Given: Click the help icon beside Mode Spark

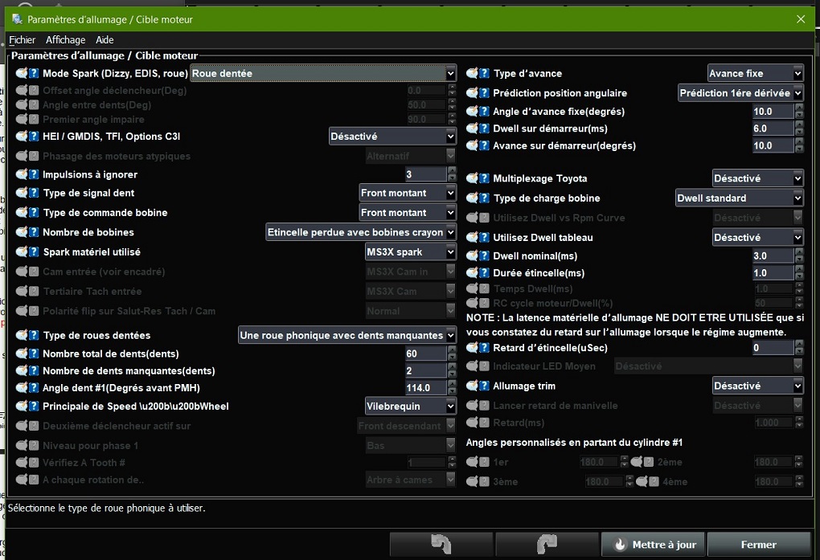Looking at the screenshot, I should tap(34, 73).
